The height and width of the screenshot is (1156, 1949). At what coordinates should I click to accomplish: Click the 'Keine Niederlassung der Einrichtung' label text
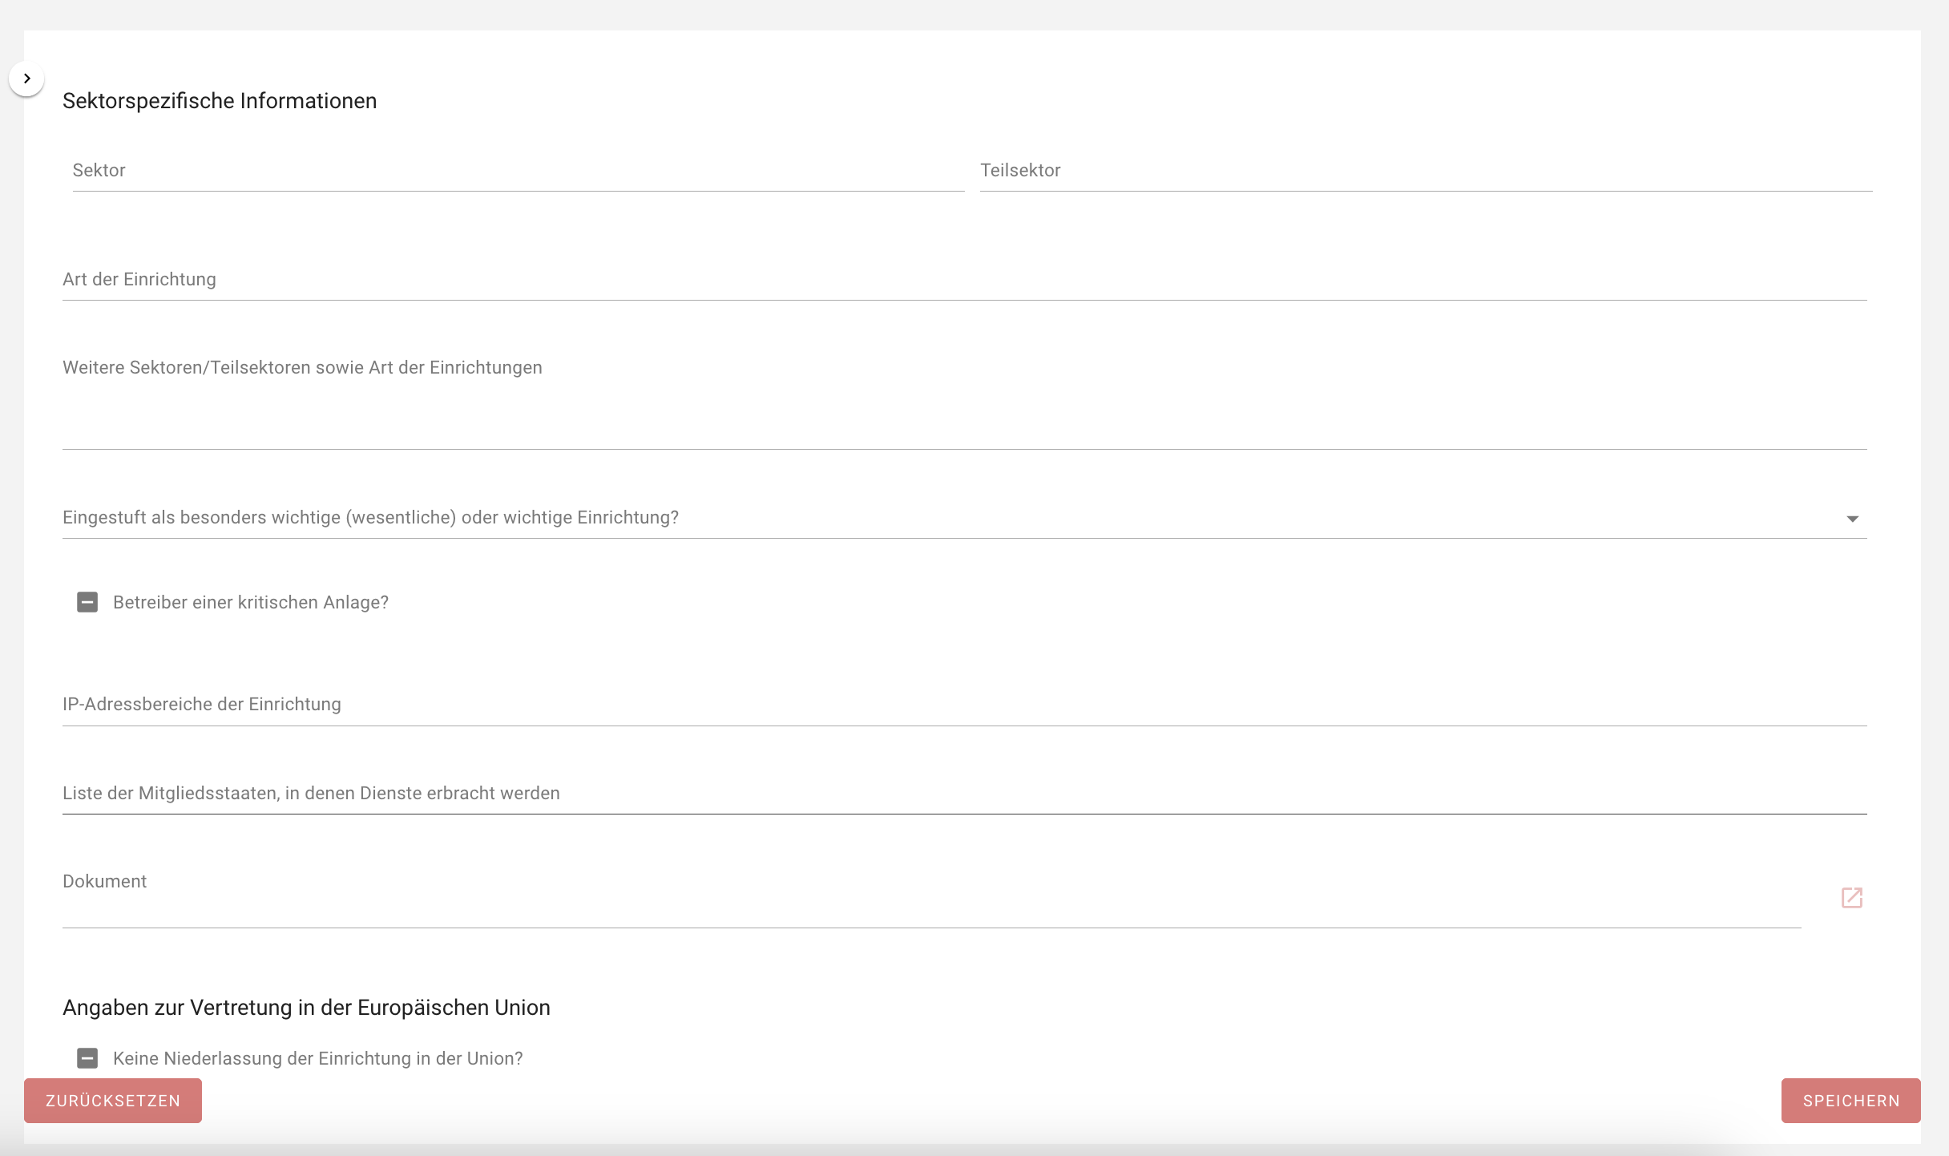[317, 1058]
